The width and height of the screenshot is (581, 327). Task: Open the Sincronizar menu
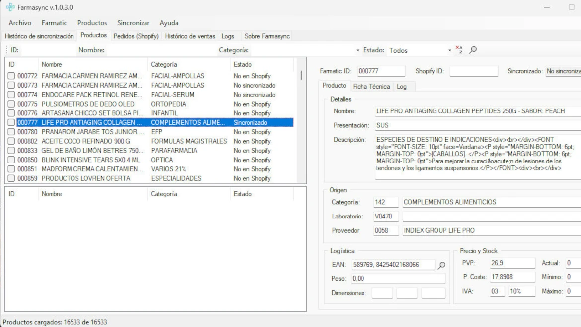pyautogui.click(x=134, y=23)
